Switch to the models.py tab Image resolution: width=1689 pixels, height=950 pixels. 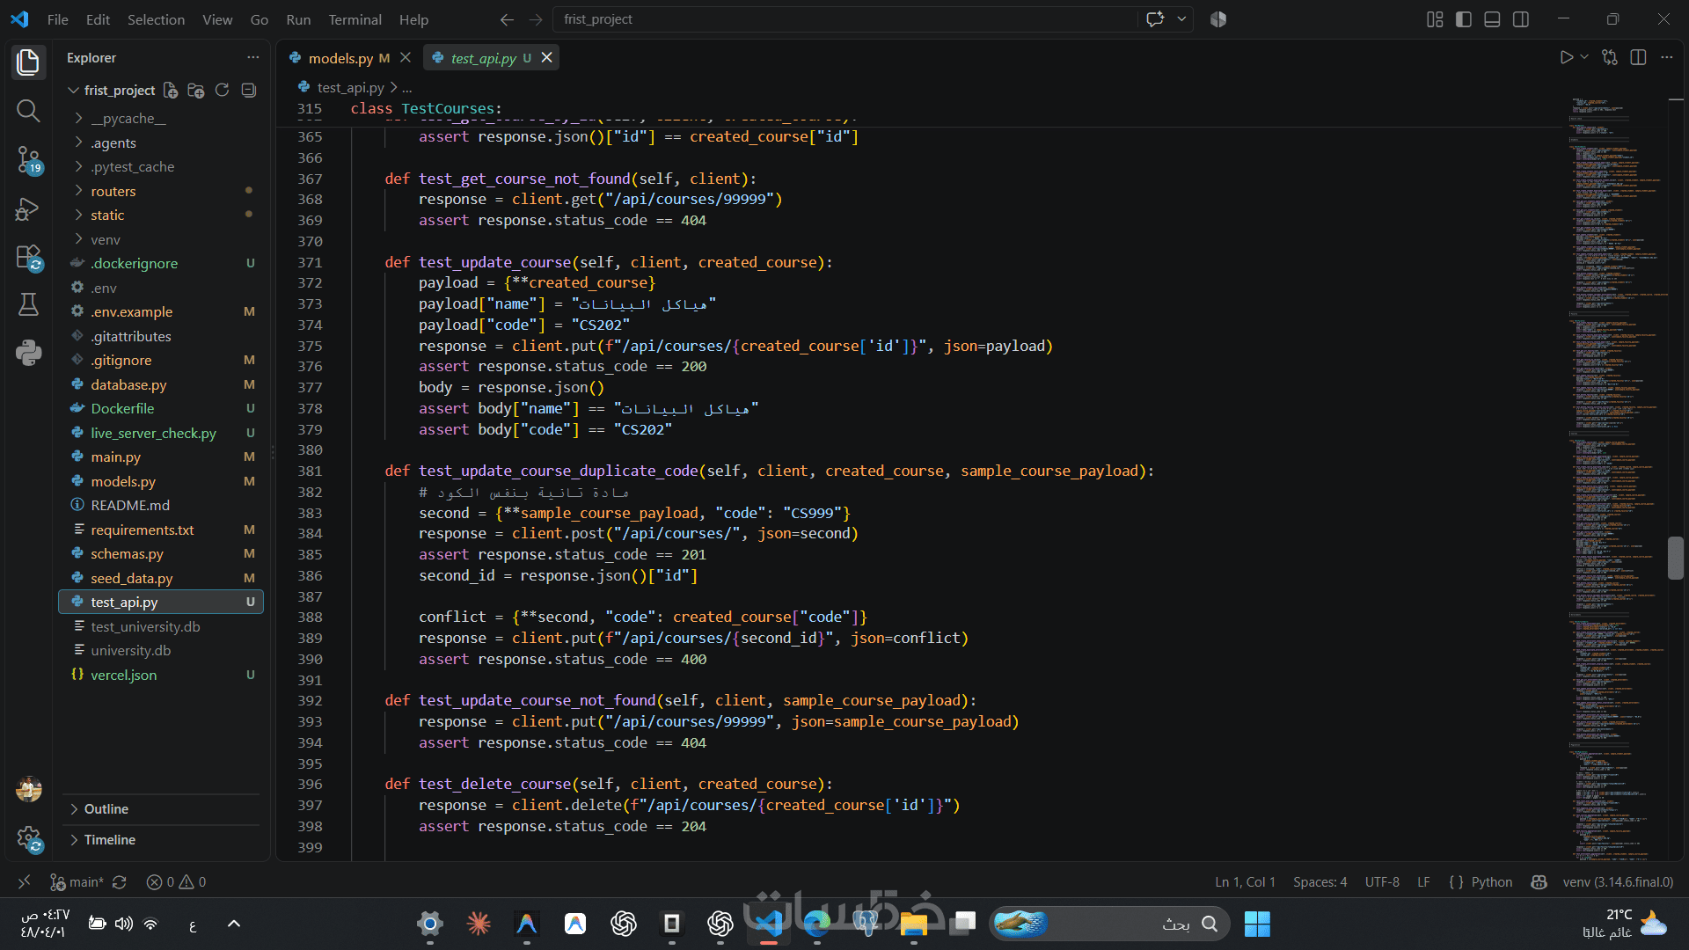pos(340,58)
